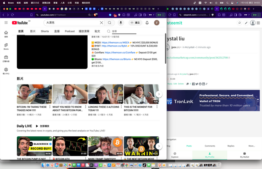Viewport: 262px width, 169px height.
Task: Open the themoon.co/WEEX link
Action: [x=115, y=42]
